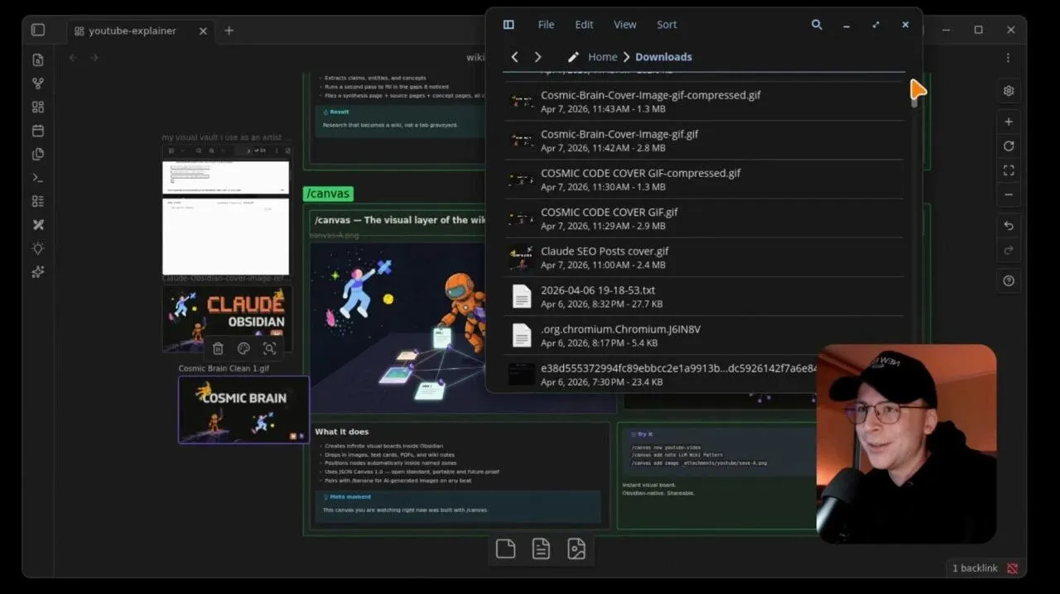Delete selected canvas node with trash icon
Image resolution: width=1060 pixels, height=594 pixels.
coord(218,348)
